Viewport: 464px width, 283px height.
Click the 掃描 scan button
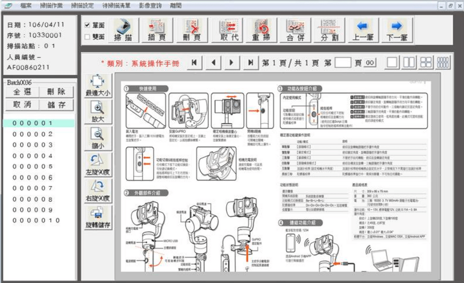123,30
